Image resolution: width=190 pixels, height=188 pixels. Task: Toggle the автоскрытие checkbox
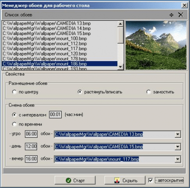click(151, 180)
